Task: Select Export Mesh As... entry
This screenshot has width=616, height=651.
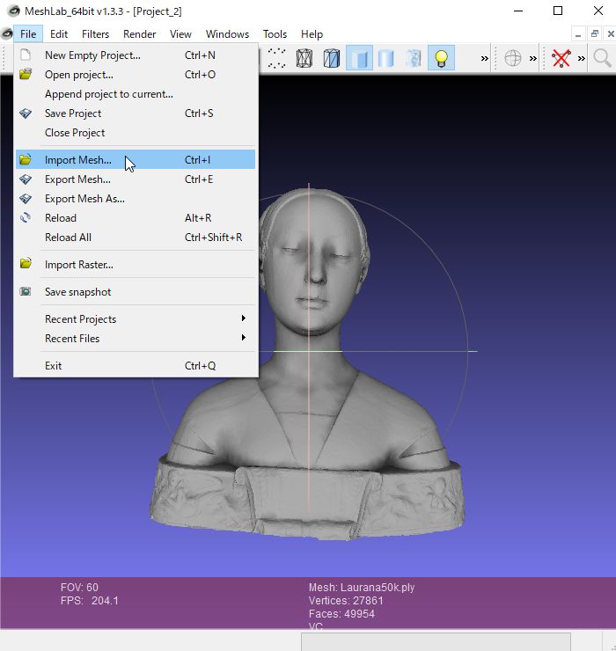Action: 136,199
